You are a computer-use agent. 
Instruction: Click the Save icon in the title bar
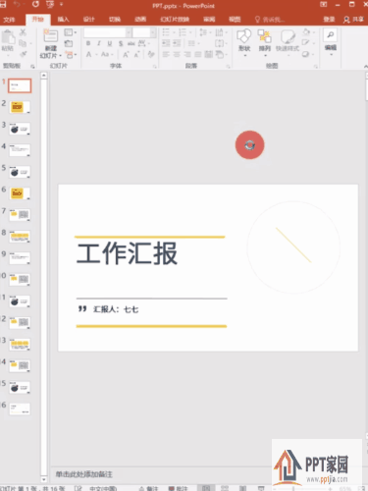[3, 4]
